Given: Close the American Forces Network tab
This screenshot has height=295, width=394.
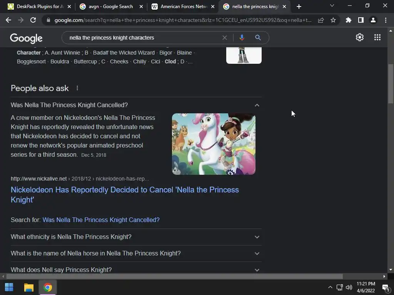Looking at the screenshot, I should pyautogui.click(x=213, y=7).
